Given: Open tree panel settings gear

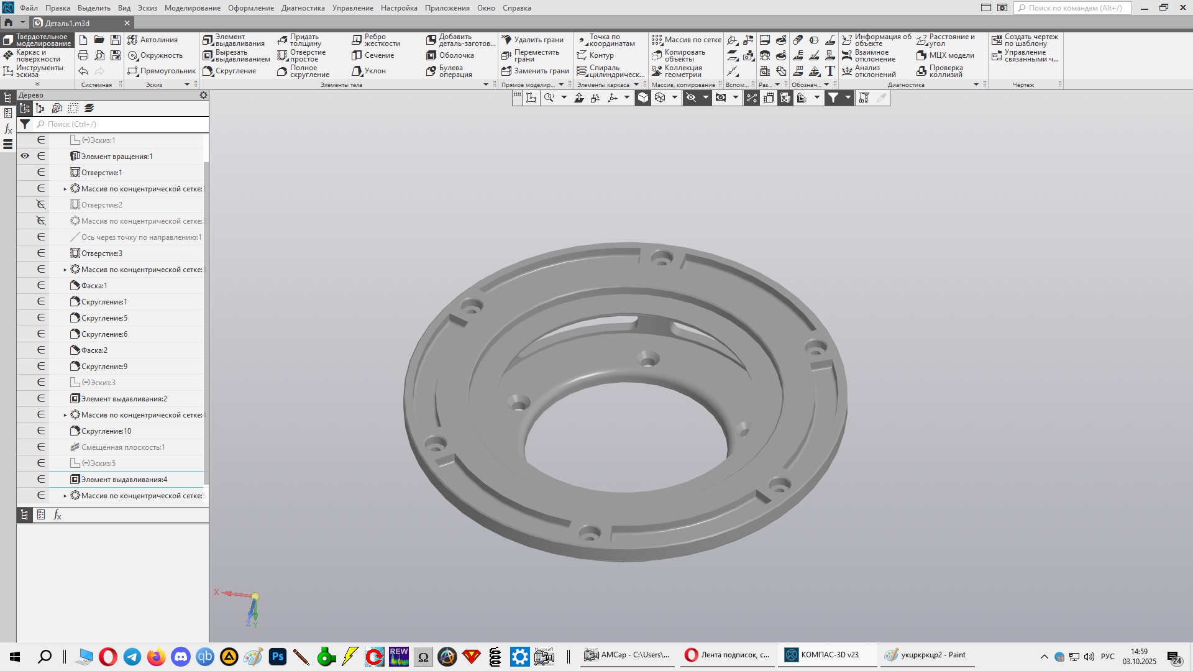Looking at the screenshot, I should (203, 95).
